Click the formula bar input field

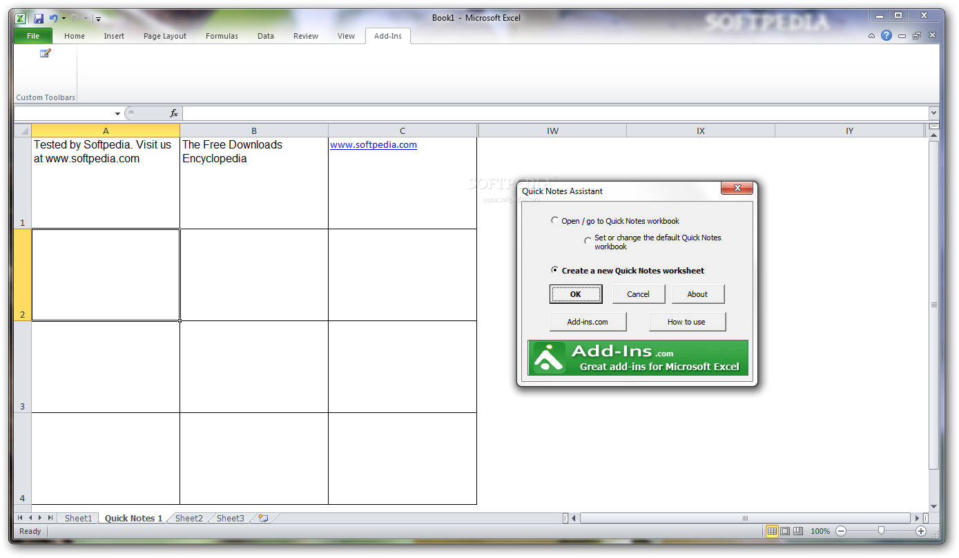(x=555, y=113)
